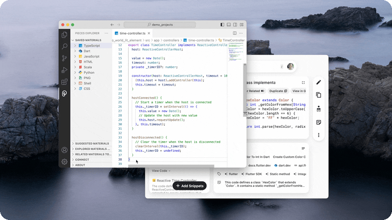This screenshot has height=220, width=392.
Task: Click the editor minimap
Action: [x=235, y=52]
